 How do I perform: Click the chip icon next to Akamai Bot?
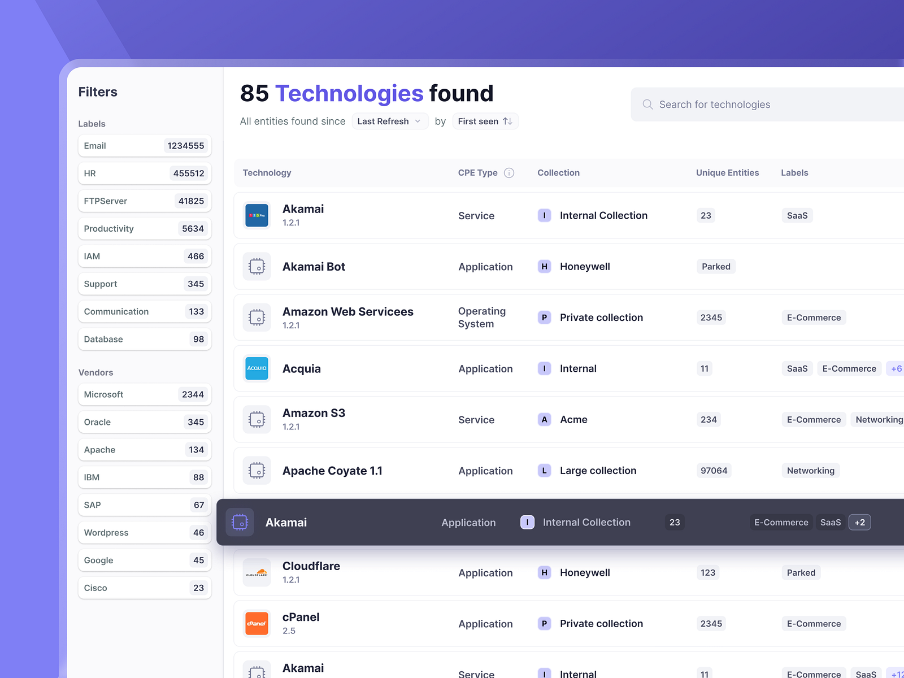click(x=257, y=266)
